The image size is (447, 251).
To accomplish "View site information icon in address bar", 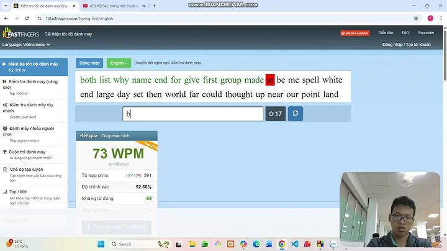I will pyautogui.click(x=40, y=18).
